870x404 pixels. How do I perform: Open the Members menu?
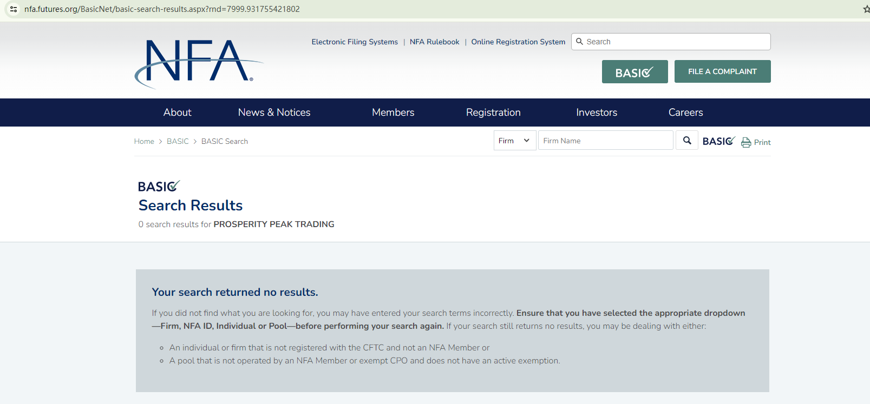tap(393, 112)
